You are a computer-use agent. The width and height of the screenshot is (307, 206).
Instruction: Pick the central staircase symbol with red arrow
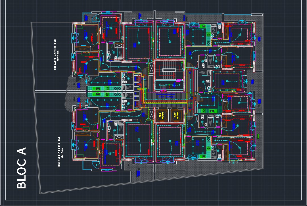(x=169, y=70)
